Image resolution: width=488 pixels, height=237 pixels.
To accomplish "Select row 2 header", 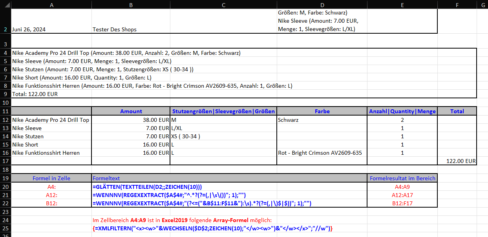I will (5, 21).
